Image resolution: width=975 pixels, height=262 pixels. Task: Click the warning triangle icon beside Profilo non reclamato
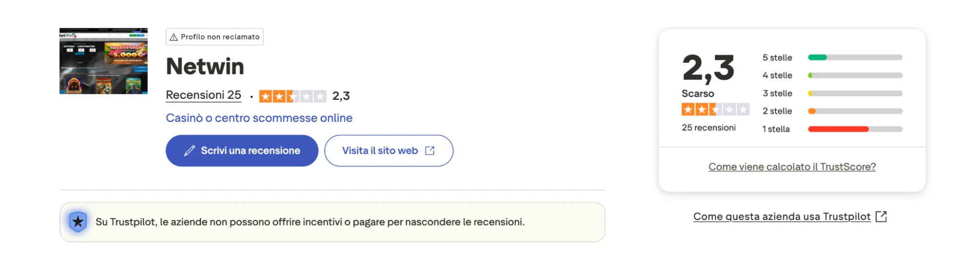point(174,37)
